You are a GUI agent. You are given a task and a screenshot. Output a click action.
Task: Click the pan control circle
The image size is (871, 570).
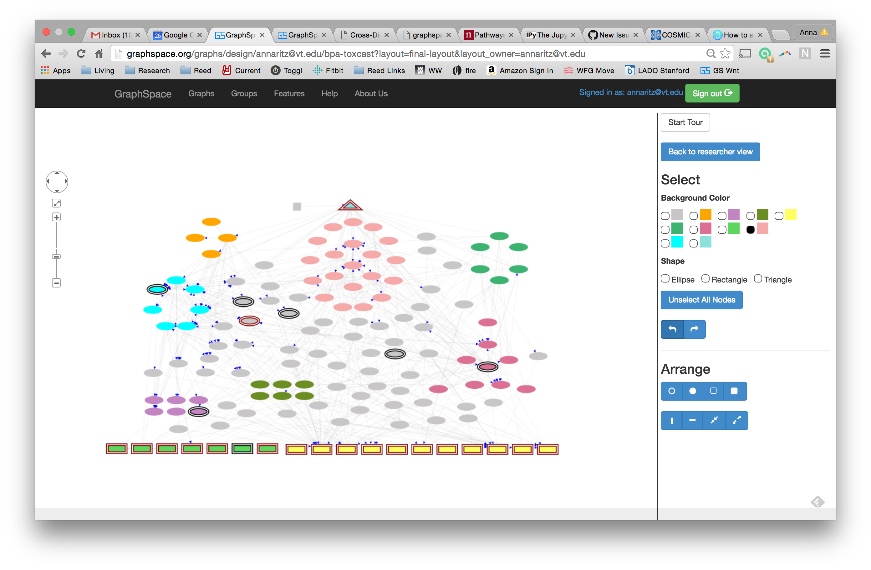click(57, 182)
